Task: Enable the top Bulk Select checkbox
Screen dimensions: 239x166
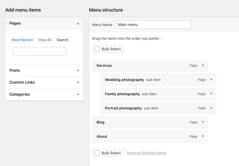Action: (98, 49)
